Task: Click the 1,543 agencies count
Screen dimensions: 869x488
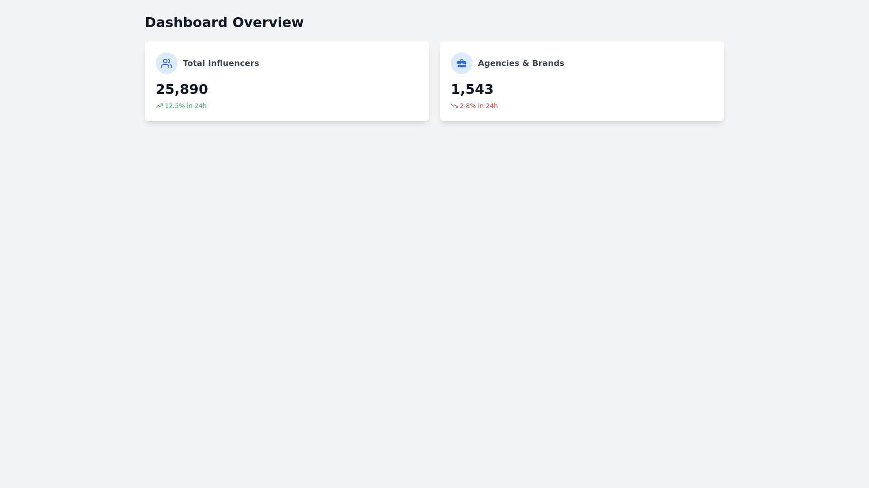Action: pyautogui.click(x=472, y=89)
